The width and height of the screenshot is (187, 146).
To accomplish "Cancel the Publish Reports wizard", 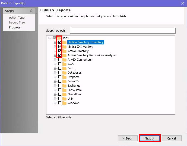I will pos(172,138).
